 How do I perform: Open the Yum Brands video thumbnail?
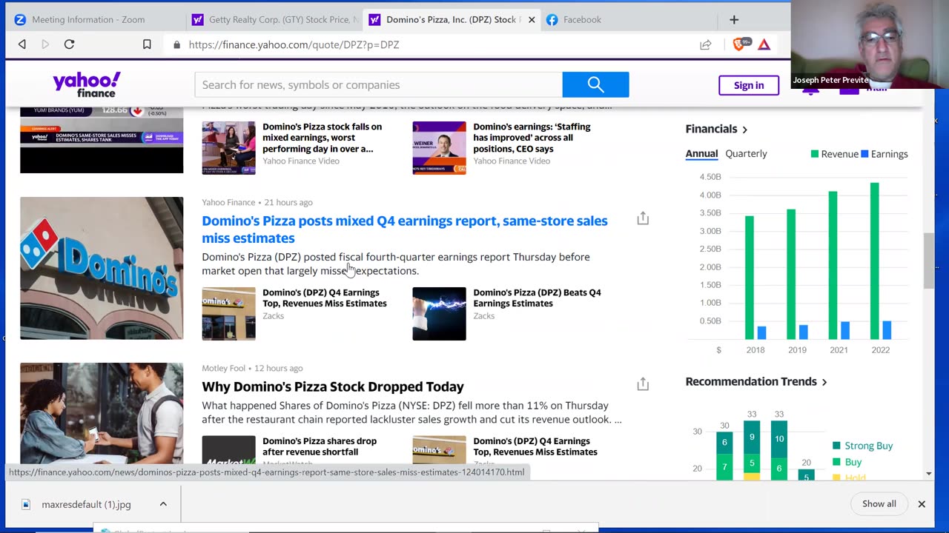(x=102, y=139)
